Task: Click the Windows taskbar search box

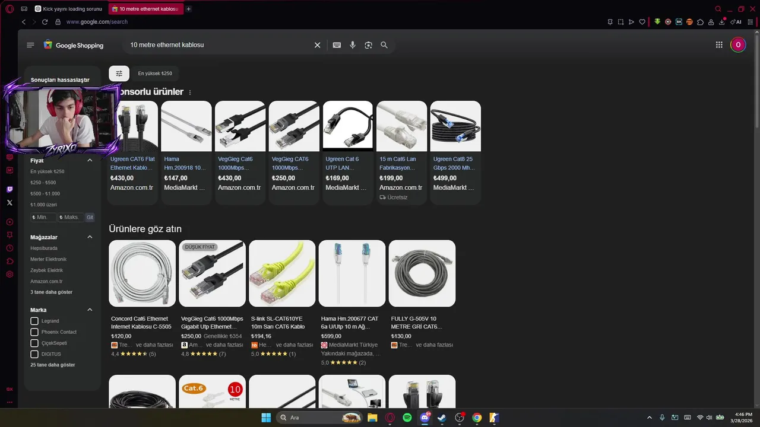Action: (x=321, y=418)
